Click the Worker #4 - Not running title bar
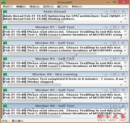This screenshot has width=130, height=123. [x=55, y=74]
